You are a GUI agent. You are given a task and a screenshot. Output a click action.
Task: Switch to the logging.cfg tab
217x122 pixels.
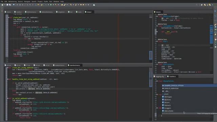tap(159, 77)
